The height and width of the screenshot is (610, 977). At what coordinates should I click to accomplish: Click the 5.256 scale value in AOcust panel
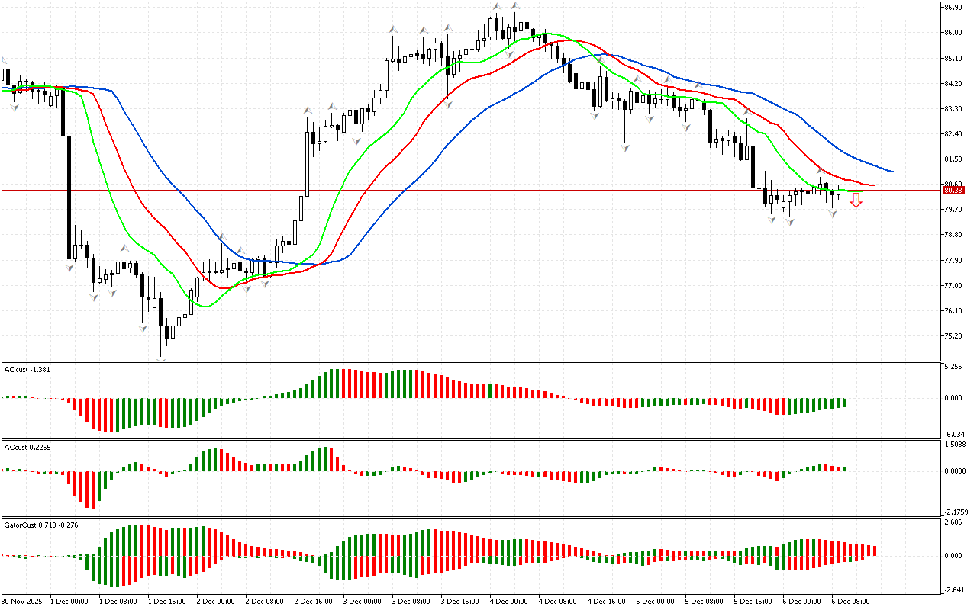[951, 367]
